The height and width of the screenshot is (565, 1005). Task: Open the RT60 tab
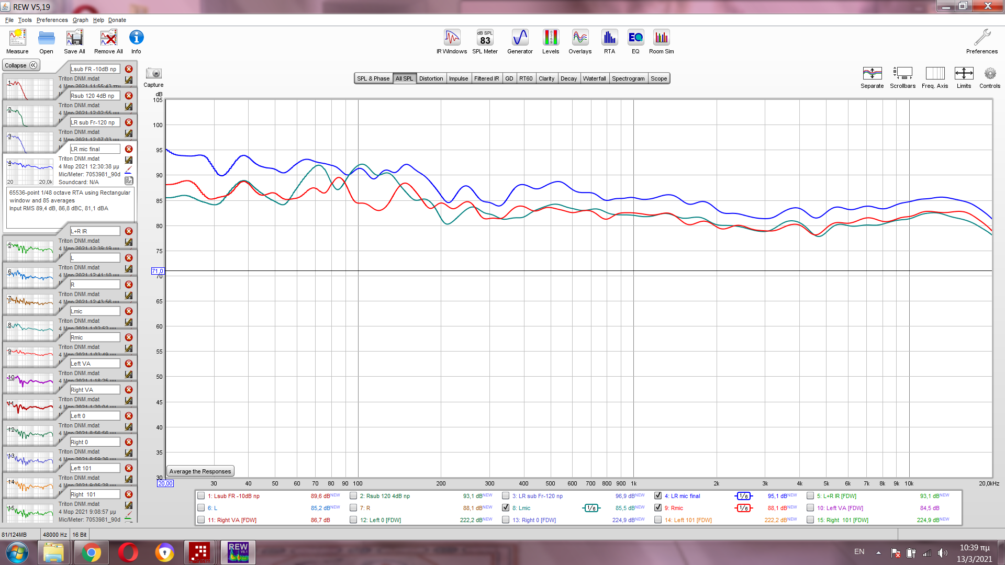click(x=526, y=78)
